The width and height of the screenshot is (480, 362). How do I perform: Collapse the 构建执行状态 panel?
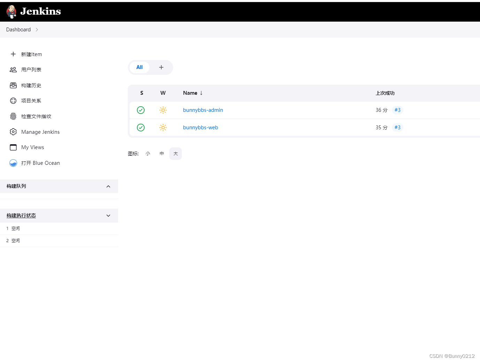[108, 216]
